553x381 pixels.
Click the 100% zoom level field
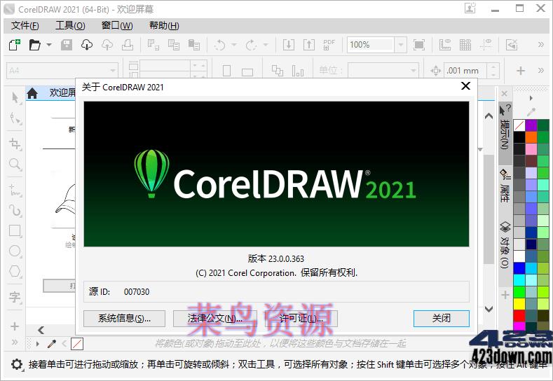pyautogui.click(x=370, y=45)
